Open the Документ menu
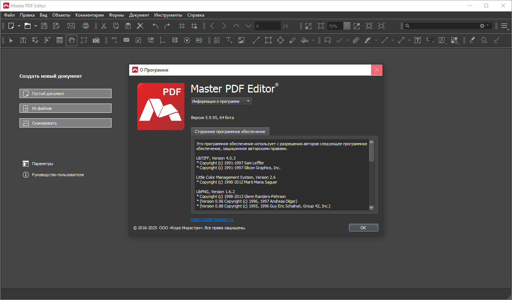Viewport: 512px width, 300px height. pos(139,15)
